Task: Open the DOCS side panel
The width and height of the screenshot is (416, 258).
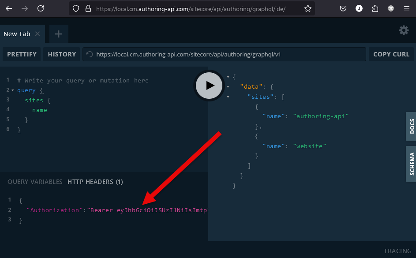Action: (411, 126)
